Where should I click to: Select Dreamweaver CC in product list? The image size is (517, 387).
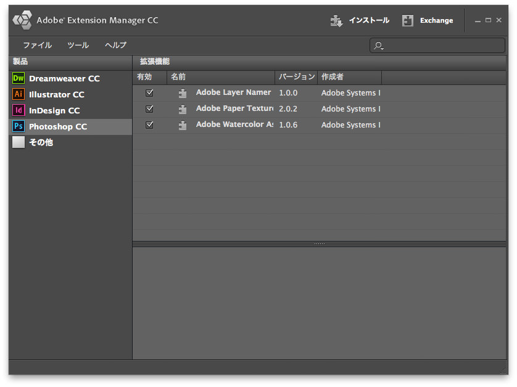point(70,78)
